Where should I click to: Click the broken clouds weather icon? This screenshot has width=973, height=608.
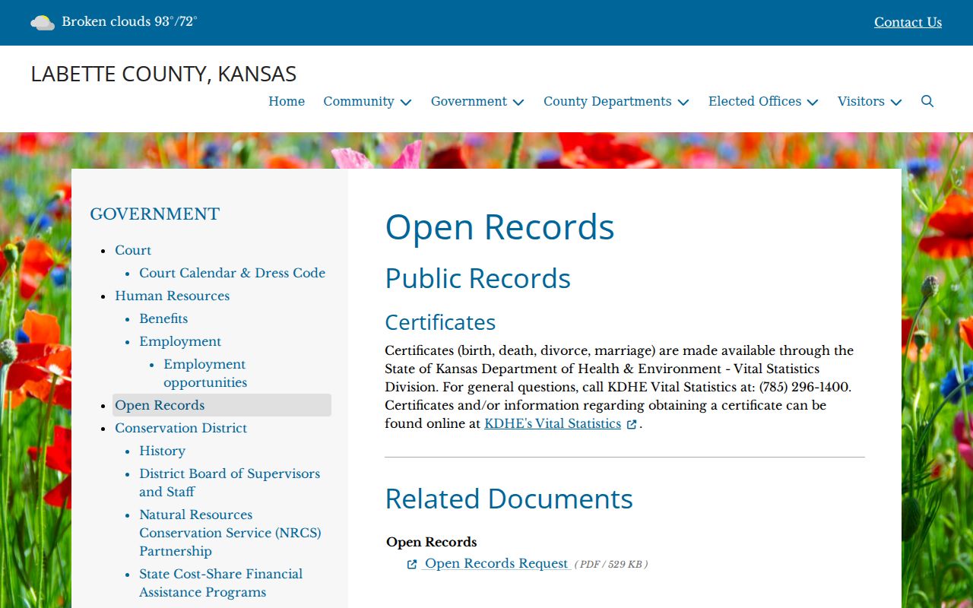[43, 23]
